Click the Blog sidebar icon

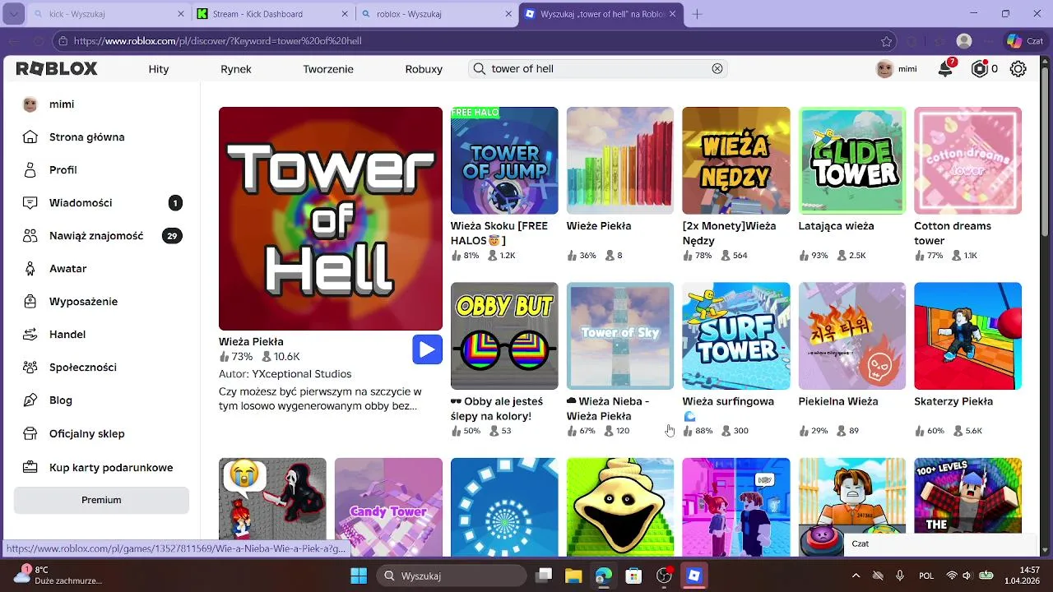pyautogui.click(x=30, y=400)
